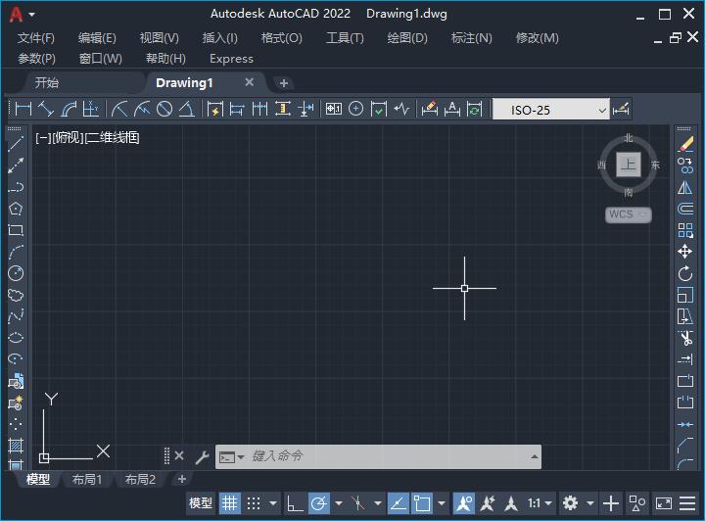Image resolution: width=705 pixels, height=521 pixels.
Task: Open the WCS coordinate system dropdown
Action: pyautogui.click(x=628, y=214)
